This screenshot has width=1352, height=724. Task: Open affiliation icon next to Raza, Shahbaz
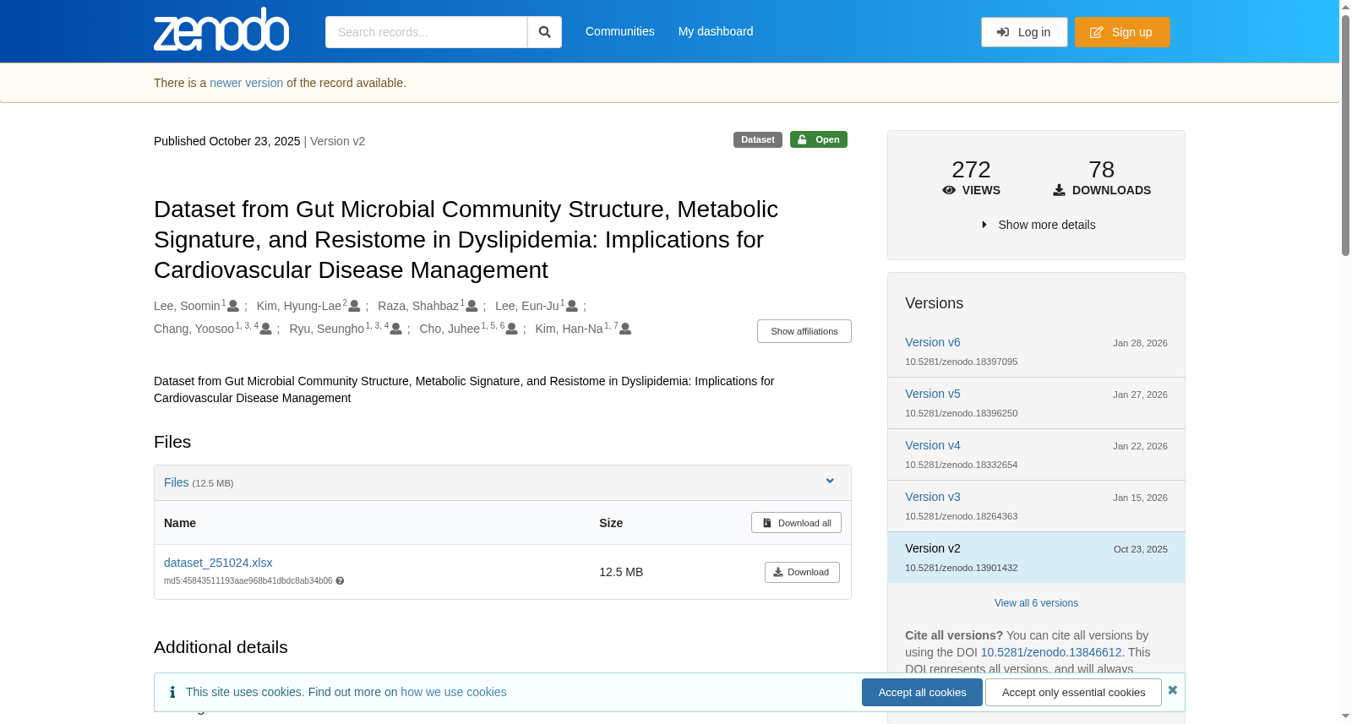[x=472, y=306]
